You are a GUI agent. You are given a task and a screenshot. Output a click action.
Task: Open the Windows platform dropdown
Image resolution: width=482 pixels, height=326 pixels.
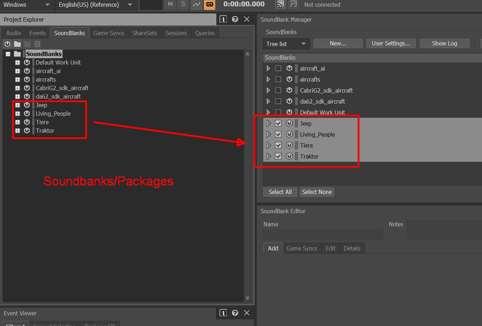point(27,5)
